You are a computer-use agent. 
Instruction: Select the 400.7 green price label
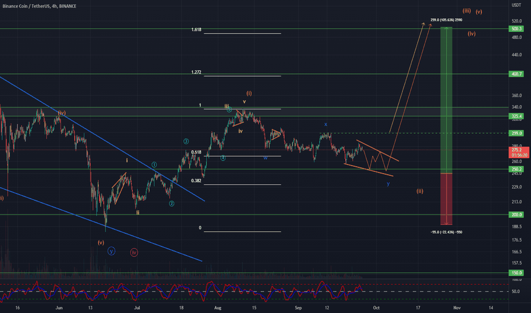516,74
